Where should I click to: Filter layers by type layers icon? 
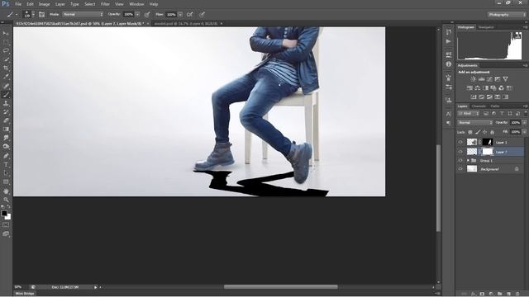tap(502, 114)
